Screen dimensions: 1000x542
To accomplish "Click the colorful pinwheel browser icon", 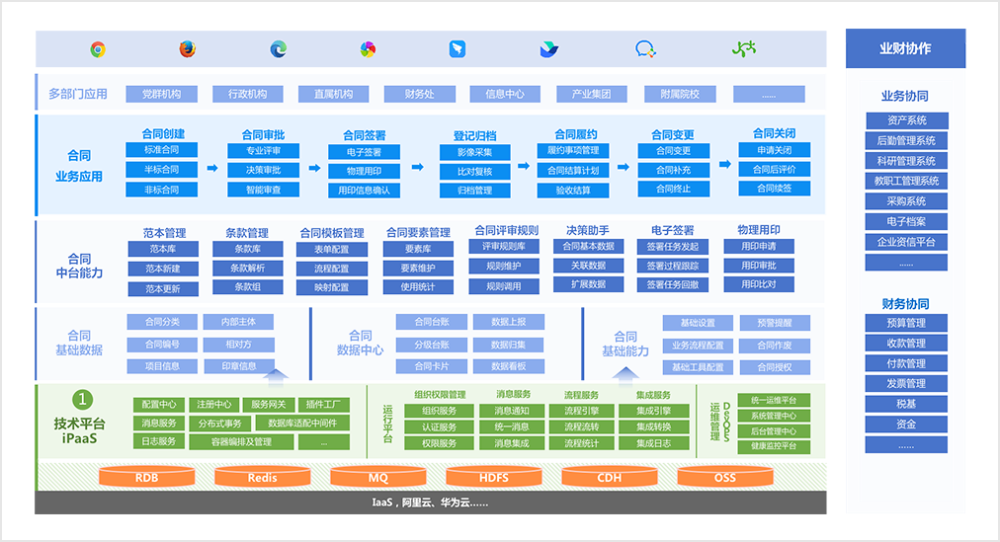I will point(368,49).
